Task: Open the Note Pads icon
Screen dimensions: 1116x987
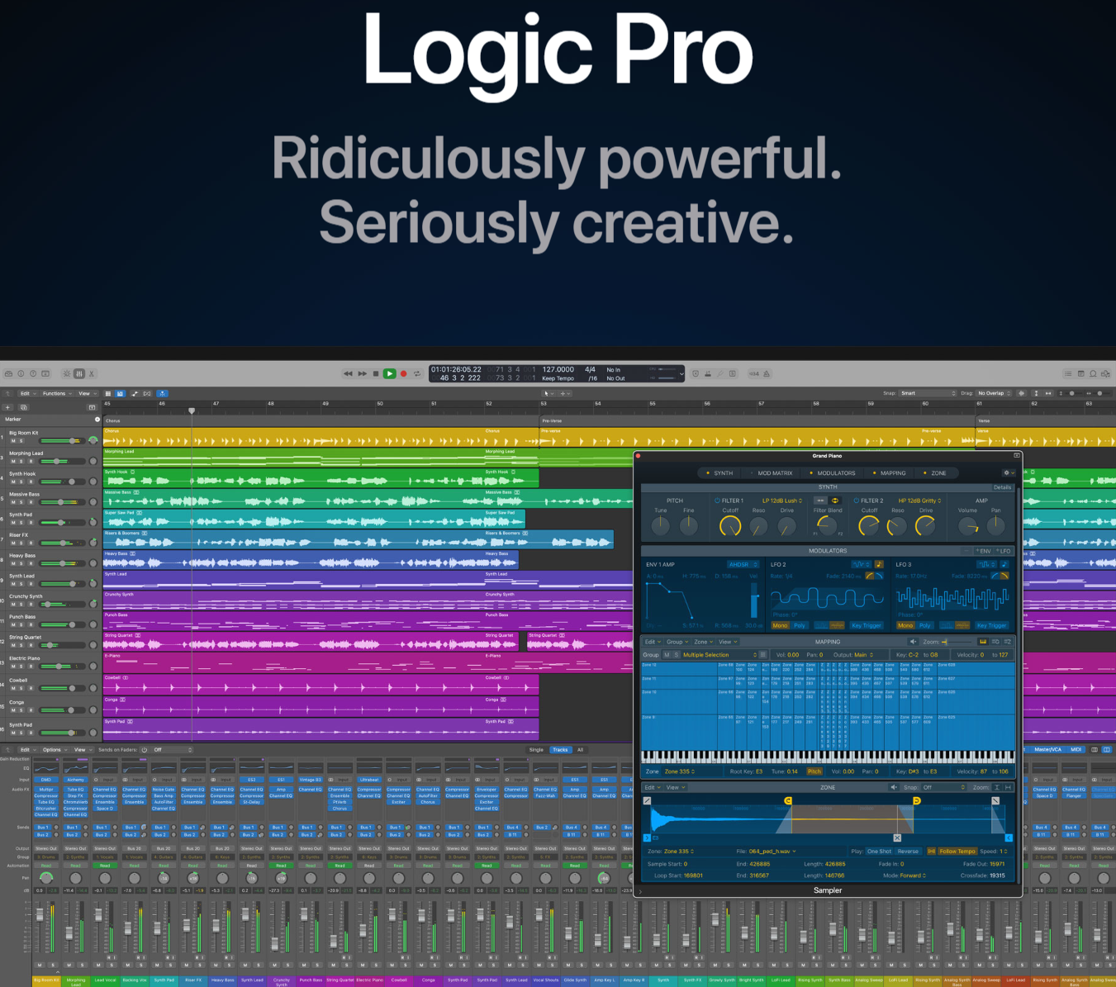Action: 1080,374
